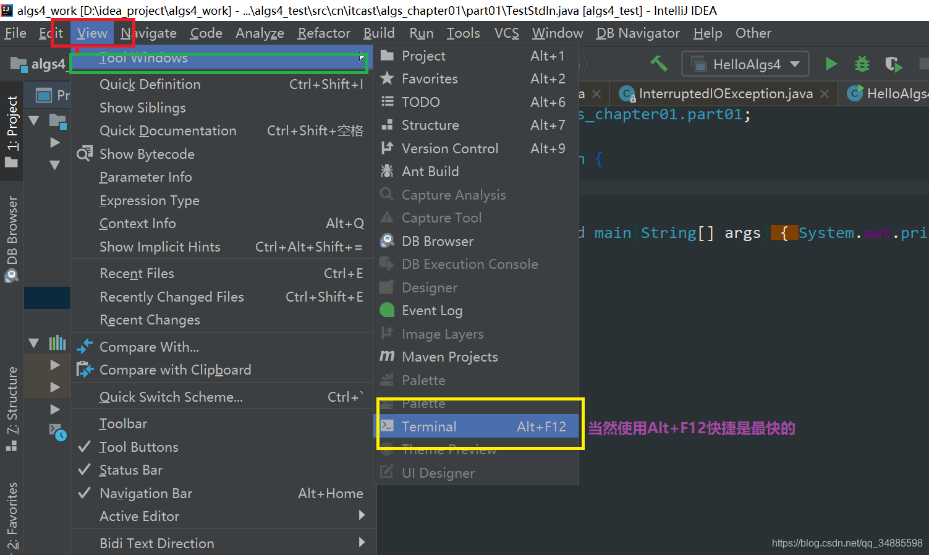Image resolution: width=929 pixels, height=555 pixels.
Task: Click Terminal prompt icon
Action: pos(387,425)
